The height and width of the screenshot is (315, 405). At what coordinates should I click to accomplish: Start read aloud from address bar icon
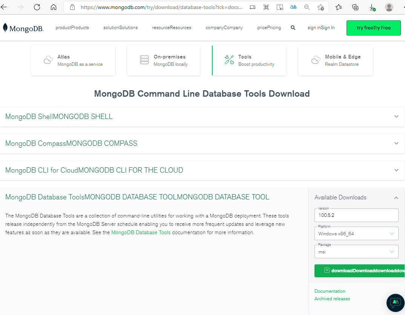280,7
